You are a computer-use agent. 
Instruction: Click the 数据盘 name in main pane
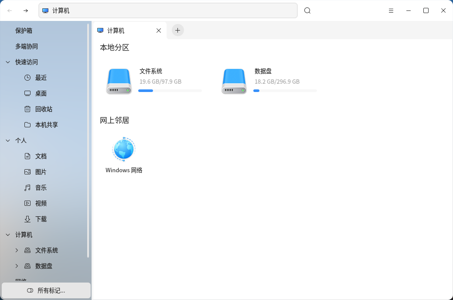(x=263, y=71)
